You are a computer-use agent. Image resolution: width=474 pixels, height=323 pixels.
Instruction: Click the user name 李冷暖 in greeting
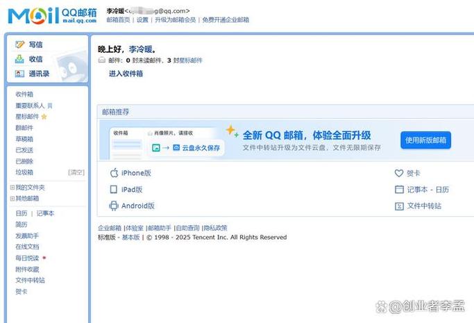click(x=141, y=49)
